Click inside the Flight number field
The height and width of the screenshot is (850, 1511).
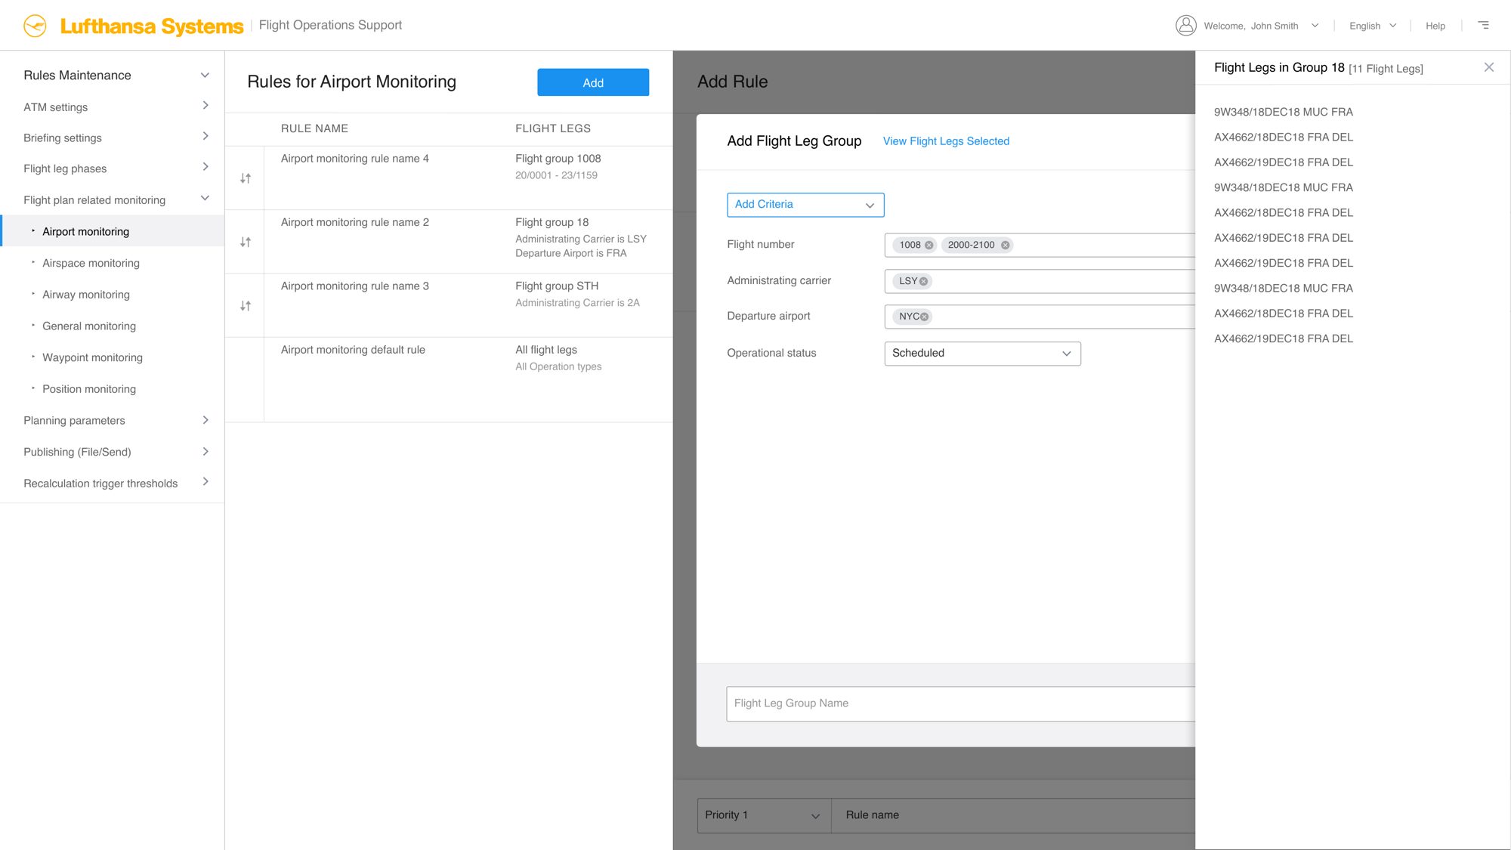click(x=1040, y=245)
